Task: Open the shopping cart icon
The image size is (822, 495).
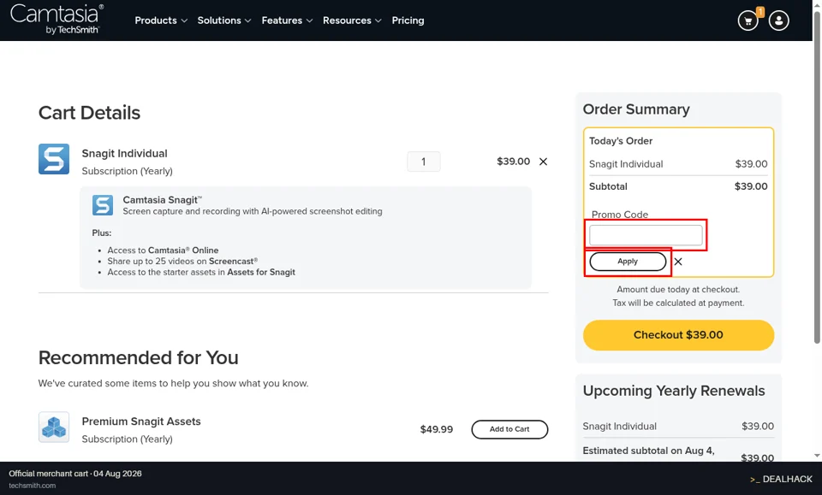Action: click(748, 21)
